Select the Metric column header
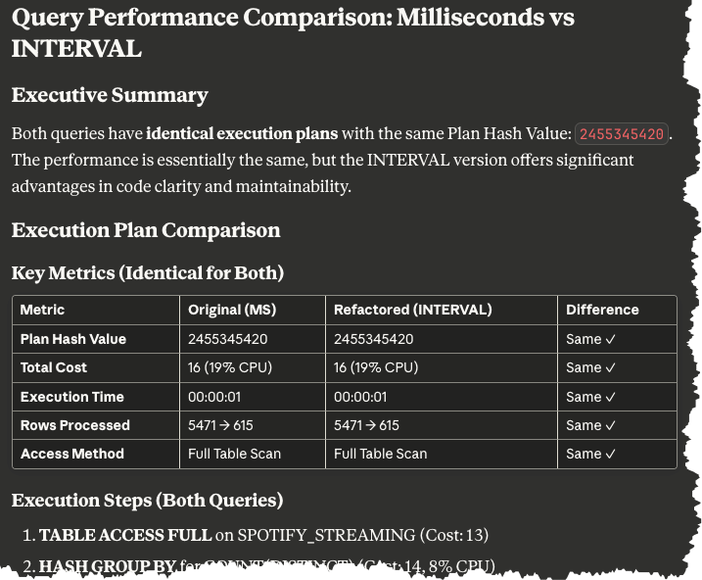Screen dimensions: 702x580 point(42,310)
